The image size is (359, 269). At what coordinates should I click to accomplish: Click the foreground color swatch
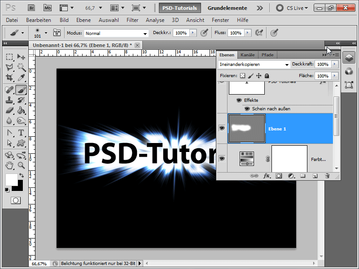click(11, 179)
